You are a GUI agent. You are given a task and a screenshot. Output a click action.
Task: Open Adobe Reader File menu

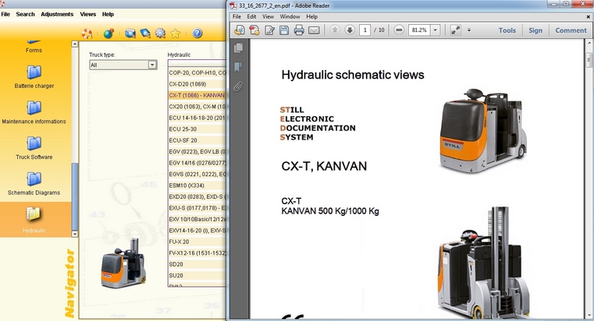click(x=237, y=16)
